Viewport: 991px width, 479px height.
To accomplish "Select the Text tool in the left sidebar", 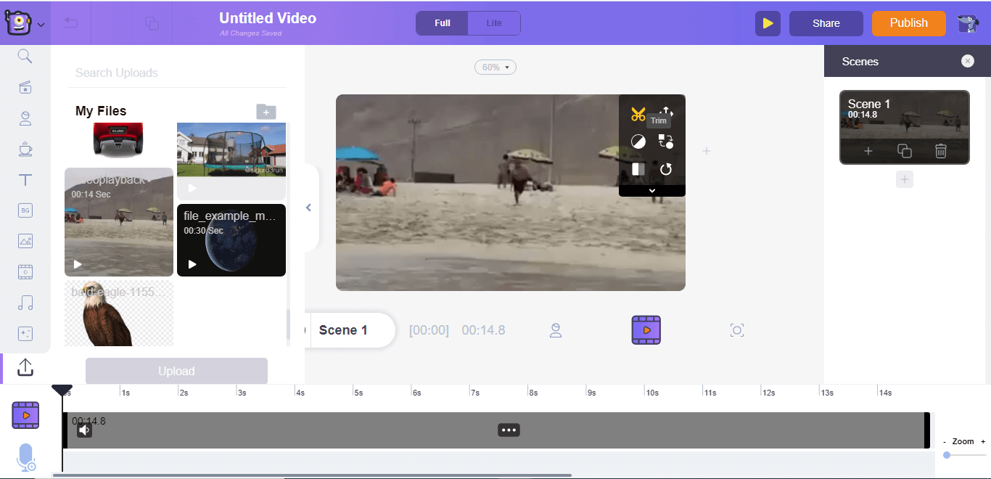I will click(25, 179).
